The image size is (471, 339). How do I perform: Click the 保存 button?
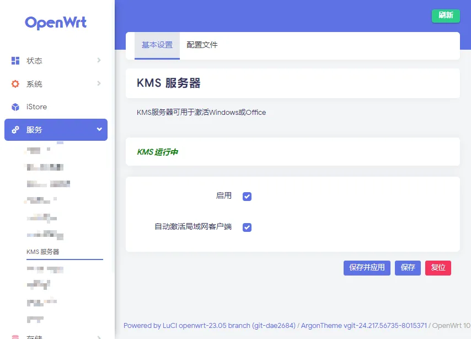pyautogui.click(x=408, y=268)
